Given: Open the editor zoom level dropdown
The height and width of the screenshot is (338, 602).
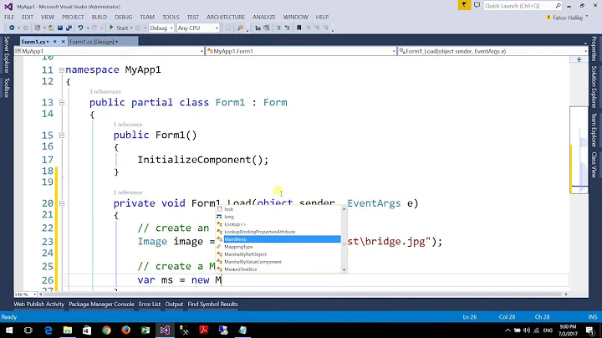Looking at the screenshot, I should pyautogui.click(x=33, y=294).
